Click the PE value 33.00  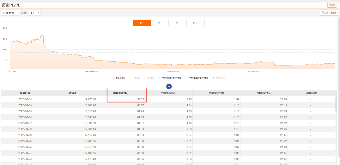pyautogui.click(x=140, y=141)
